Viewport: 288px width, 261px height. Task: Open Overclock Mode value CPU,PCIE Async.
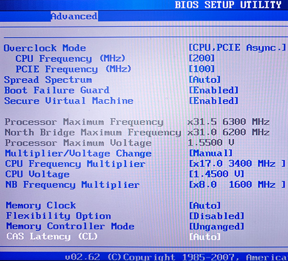click(x=238, y=47)
